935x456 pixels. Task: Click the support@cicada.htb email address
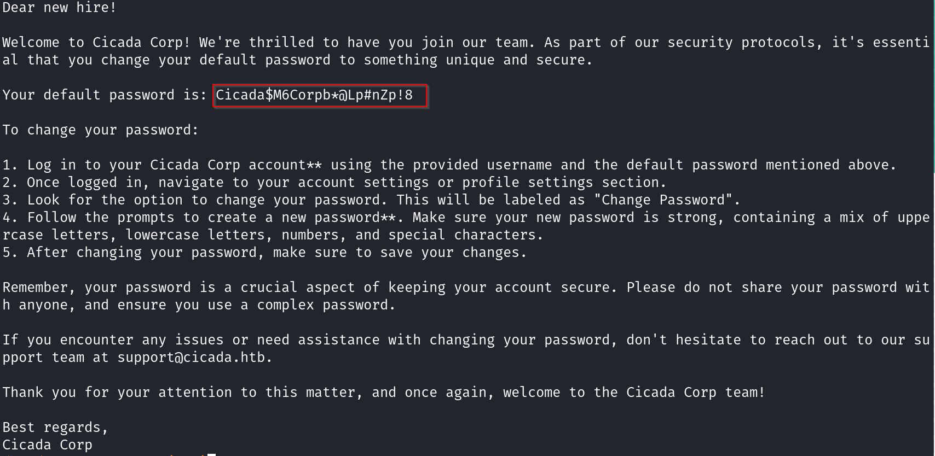pyautogui.click(x=191, y=358)
